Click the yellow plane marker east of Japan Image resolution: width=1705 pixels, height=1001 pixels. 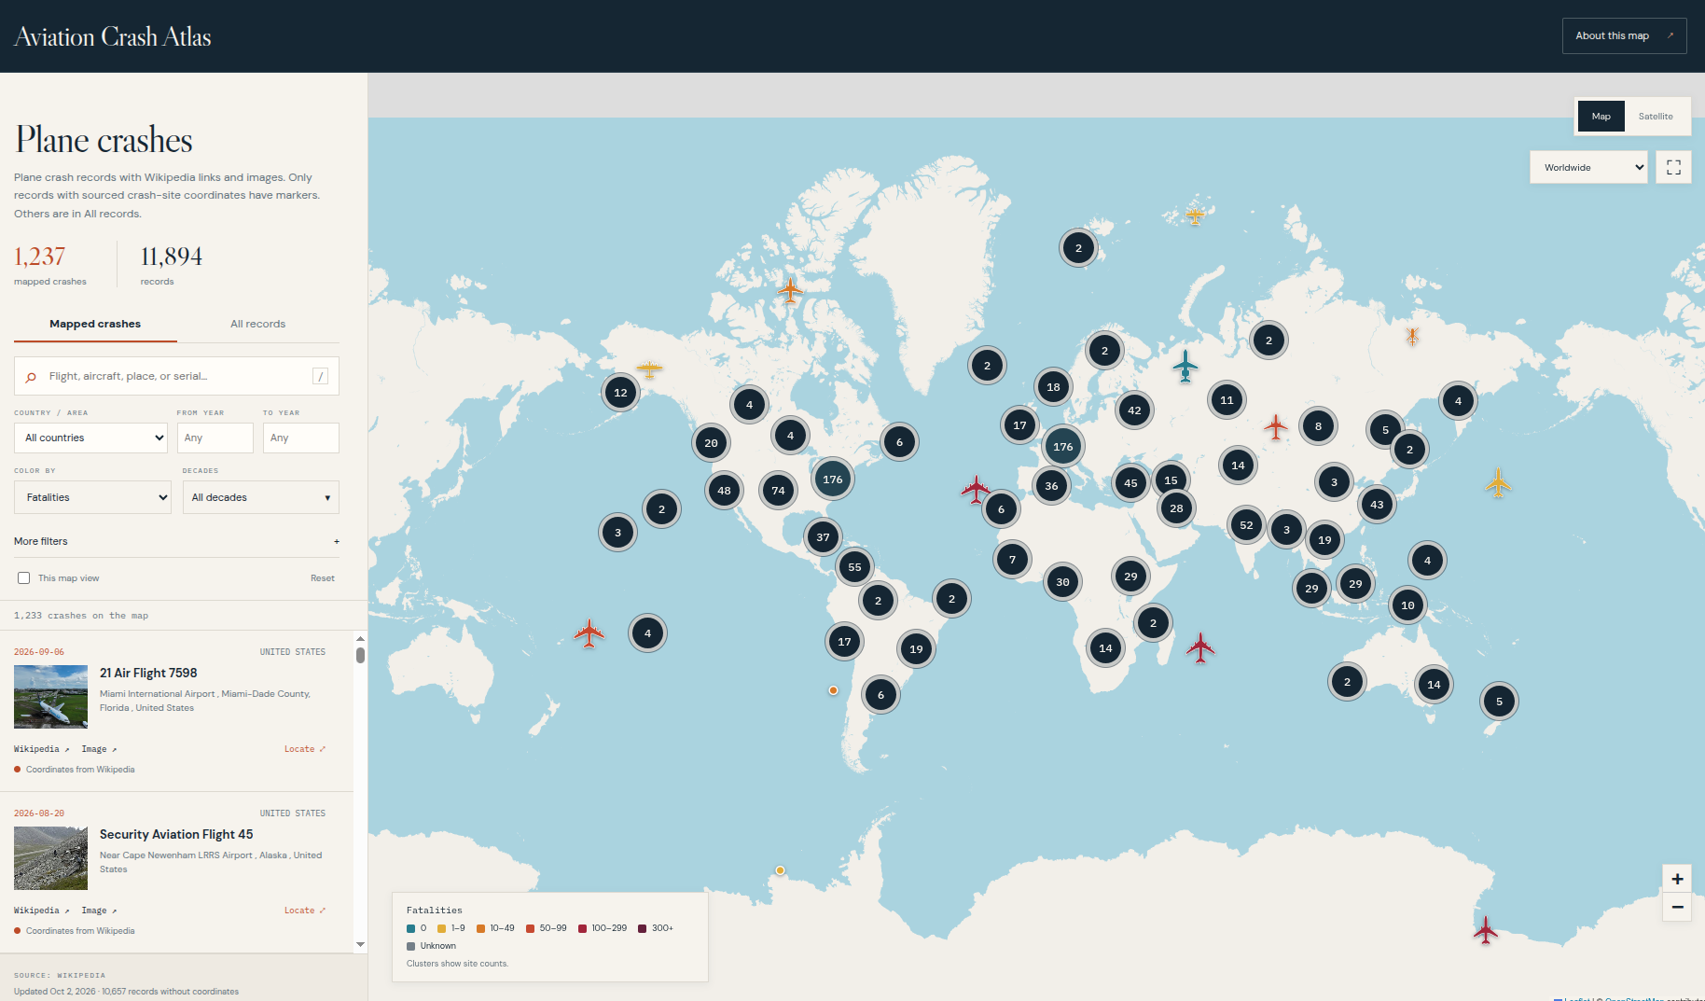[x=1498, y=483]
